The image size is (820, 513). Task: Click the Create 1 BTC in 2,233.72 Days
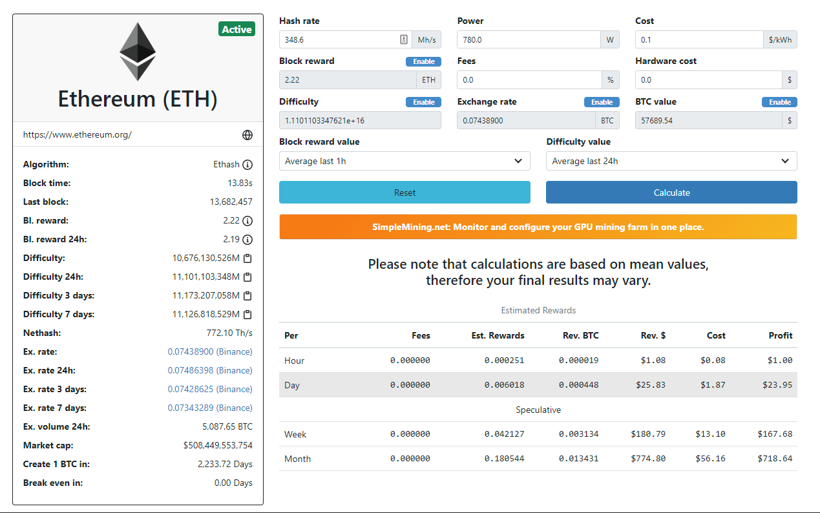(225, 465)
